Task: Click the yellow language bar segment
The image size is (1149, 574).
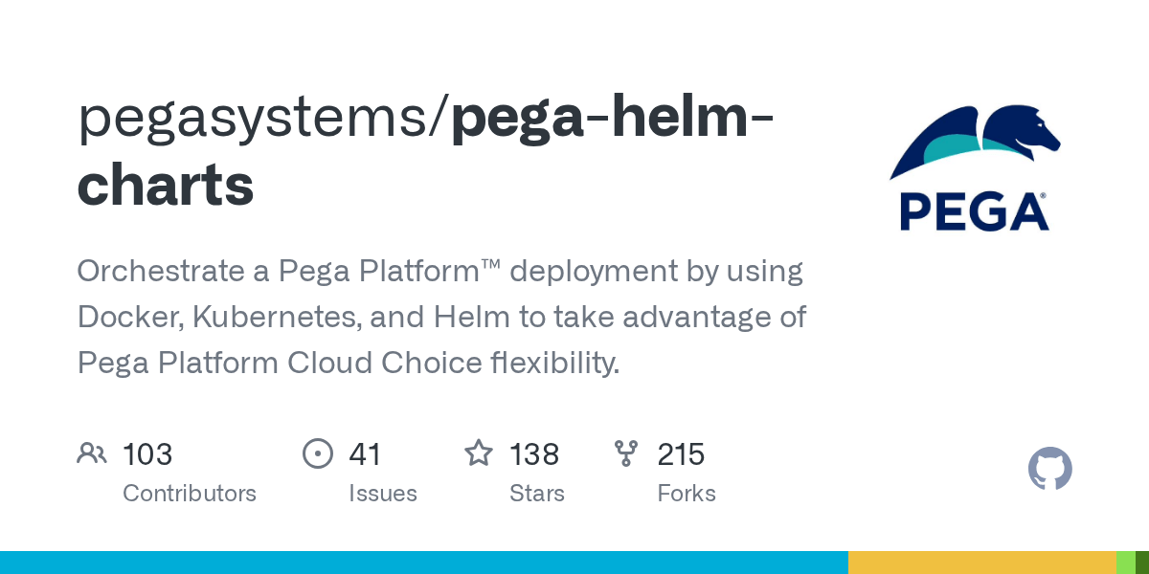Action: point(981,563)
